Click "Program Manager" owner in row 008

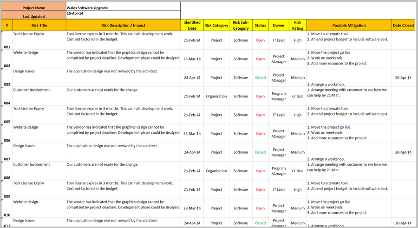[x=279, y=171]
